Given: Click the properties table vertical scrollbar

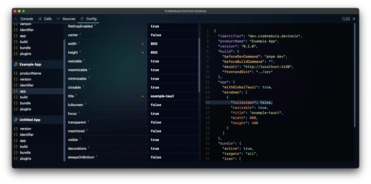Looking at the screenshot, I should coord(199,65).
